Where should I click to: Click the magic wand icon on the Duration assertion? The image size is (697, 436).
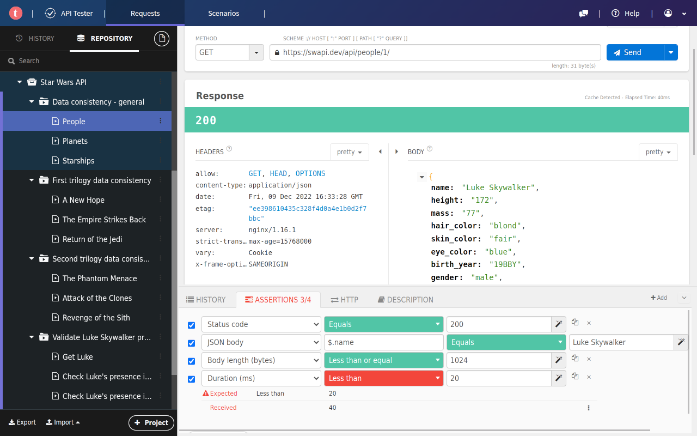558,378
